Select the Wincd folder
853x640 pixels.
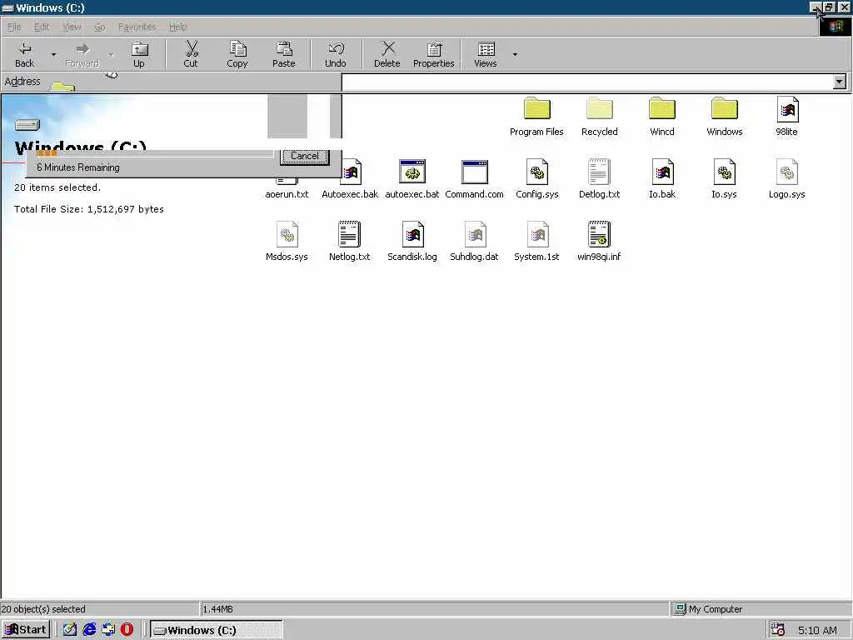662,117
